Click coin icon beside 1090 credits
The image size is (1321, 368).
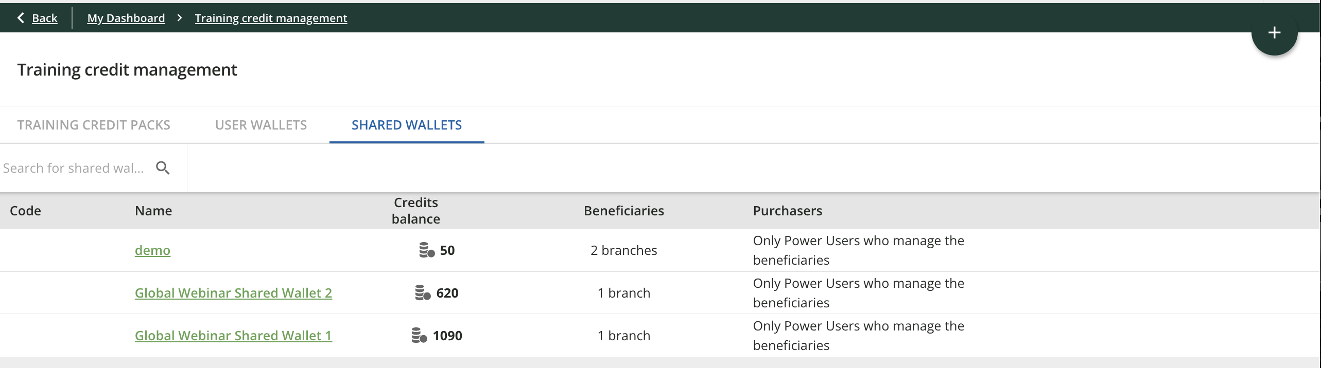tap(419, 336)
